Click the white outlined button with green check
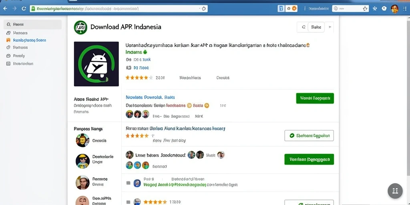This screenshot has height=205, width=410. pos(309,136)
